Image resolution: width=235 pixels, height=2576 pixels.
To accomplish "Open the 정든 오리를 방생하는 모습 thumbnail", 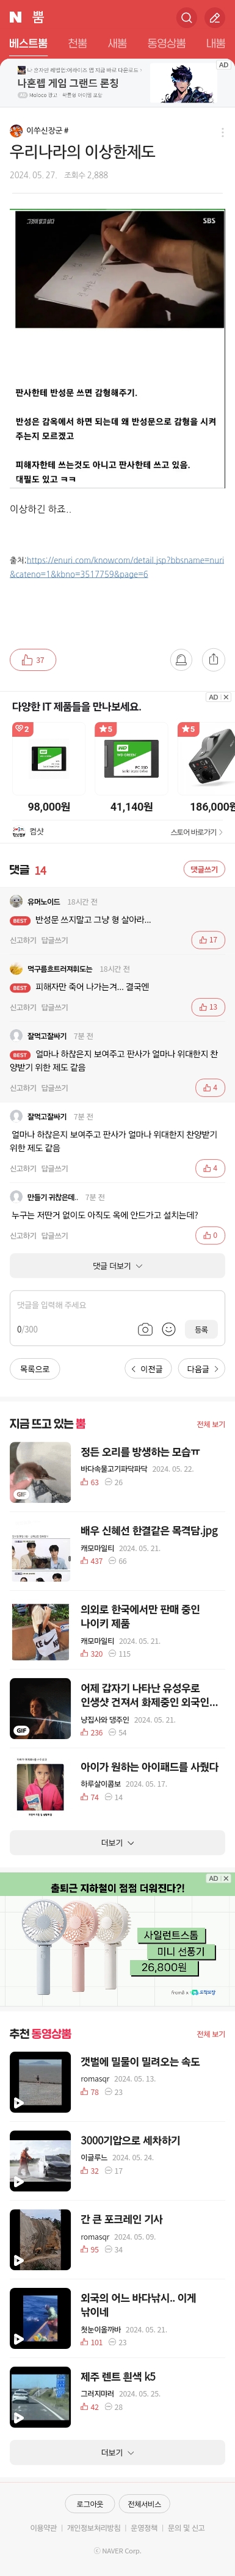I will (x=40, y=1472).
